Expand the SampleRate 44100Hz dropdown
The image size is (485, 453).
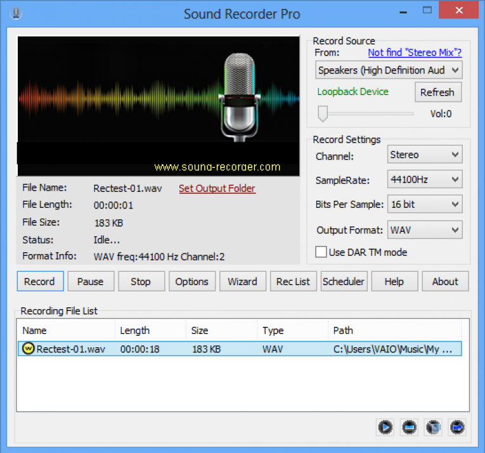point(425,179)
